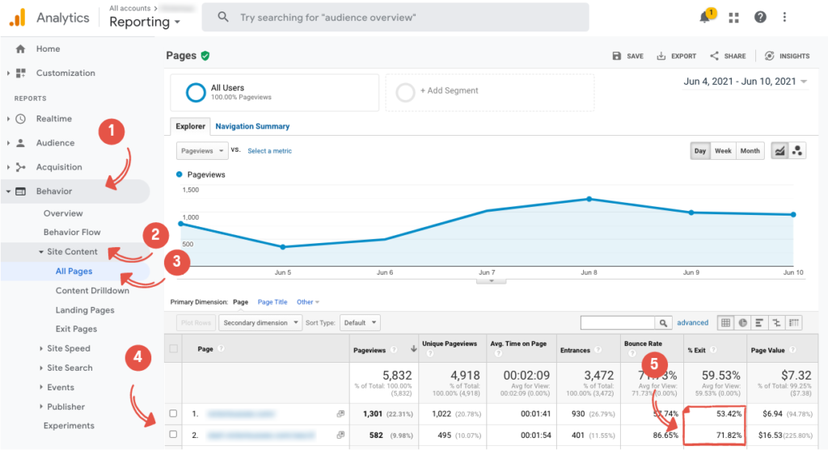Viewport: 828px width, 450px height.
Task: Switch to motion chart view icon
Action: [797, 151]
